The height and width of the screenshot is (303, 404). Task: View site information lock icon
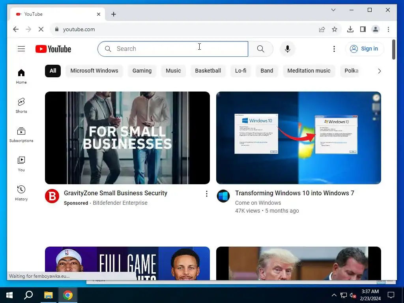[57, 29]
